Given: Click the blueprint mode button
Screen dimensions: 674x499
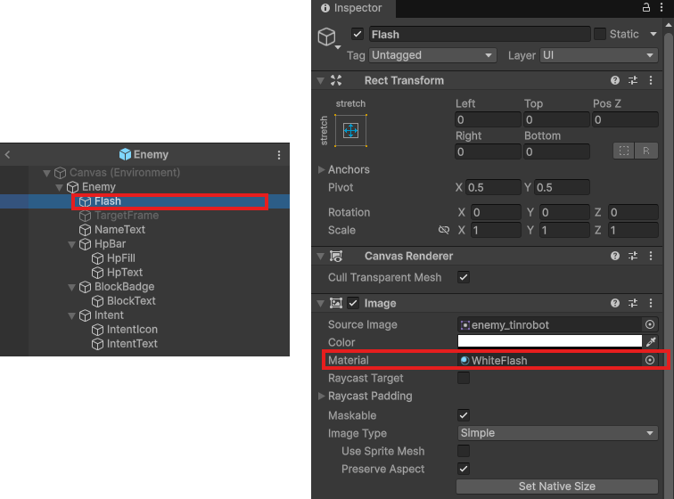Looking at the screenshot, I should pyautogui.click(x=624, y=151).
